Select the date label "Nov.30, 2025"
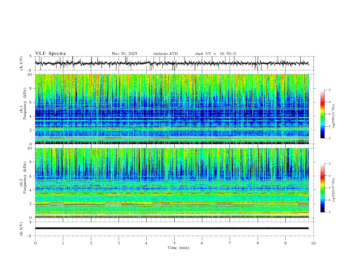Viewport: 353px width, 273px height. coord(124,54)
